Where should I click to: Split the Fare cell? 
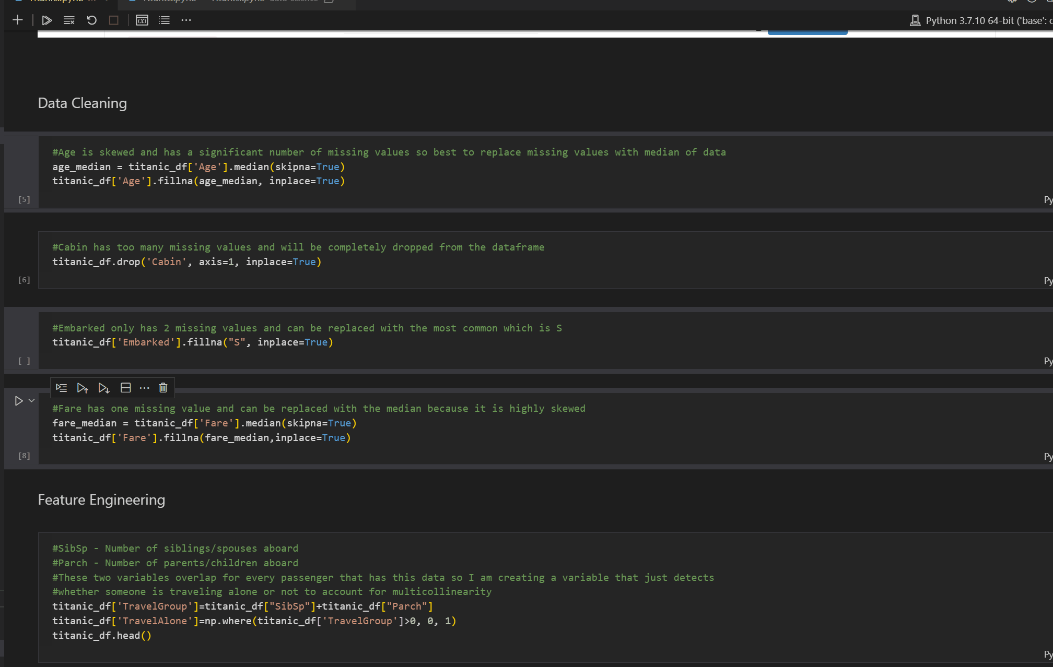pyautogui.click(x=125, y=388)
